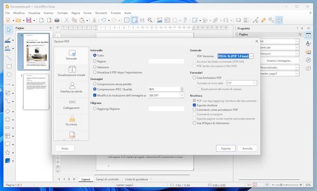Select the Campi di controllo layer tab

click(x=108, y=179)
